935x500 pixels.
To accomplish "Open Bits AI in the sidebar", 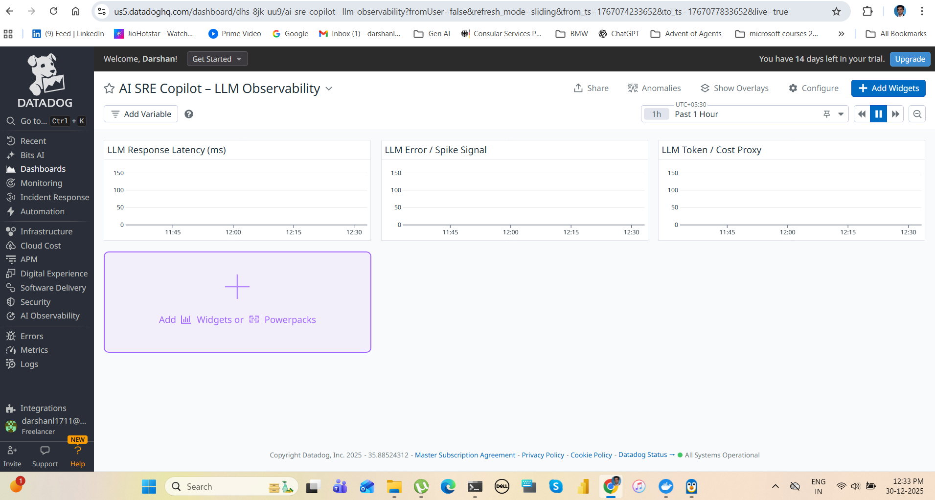I will 32,155.
